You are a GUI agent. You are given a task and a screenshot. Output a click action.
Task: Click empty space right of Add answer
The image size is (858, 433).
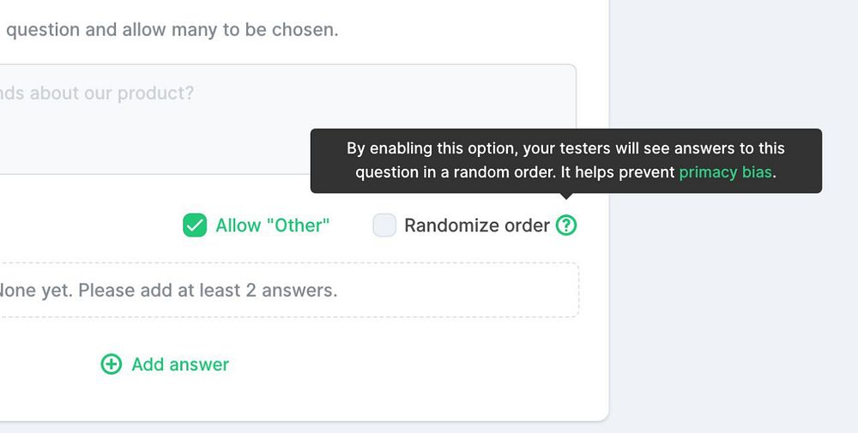(412, 364)
